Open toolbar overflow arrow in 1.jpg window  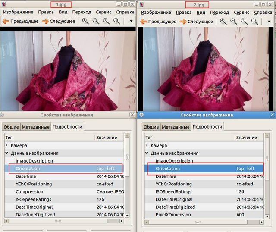tap(131, 21)
